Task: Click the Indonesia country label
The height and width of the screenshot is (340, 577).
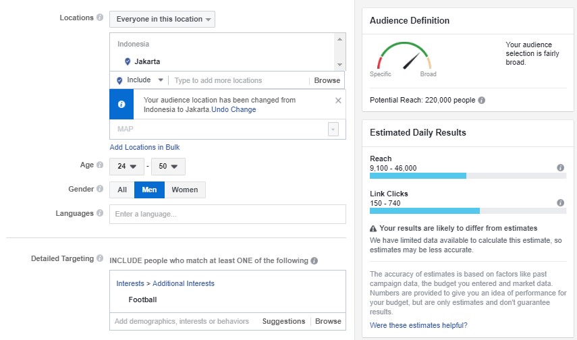Action: [x=133, y=44]
